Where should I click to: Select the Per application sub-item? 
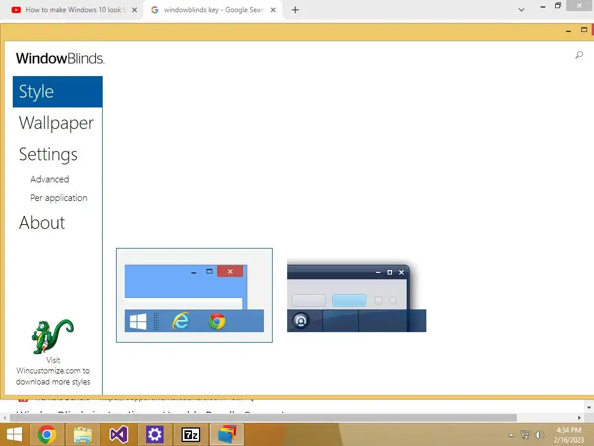(x=59, y=198)
